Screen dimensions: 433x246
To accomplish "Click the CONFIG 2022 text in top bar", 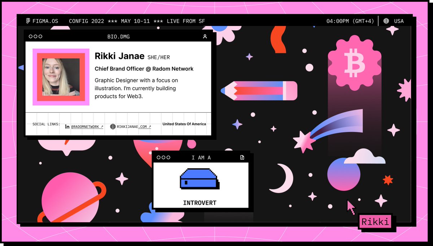I will (x=87, y=21).
